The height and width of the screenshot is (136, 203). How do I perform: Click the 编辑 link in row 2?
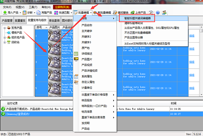tap(191, 49)
